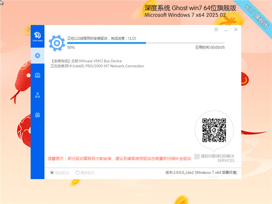This screenshot has height=204, width=272.
Task: Click the DrvCeo logo in the sidebar
Action: click(x=37, y=37)
